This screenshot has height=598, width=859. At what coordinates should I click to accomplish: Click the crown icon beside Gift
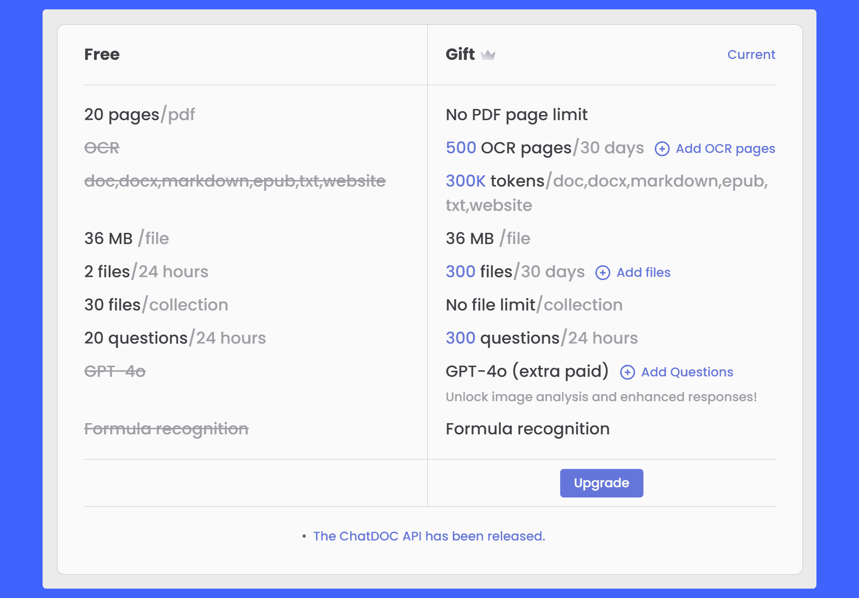click(x=488, y=55)
